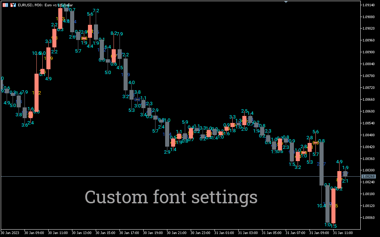Click the current price tag 1.08268
Viewport: 380px width, 237px height.
[x=368, y=177]
